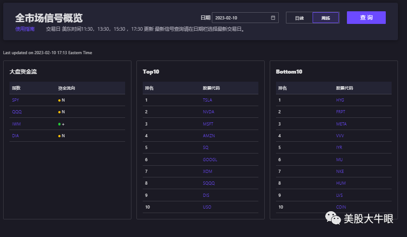Select the 日线 daily toggle

point(299,18)
